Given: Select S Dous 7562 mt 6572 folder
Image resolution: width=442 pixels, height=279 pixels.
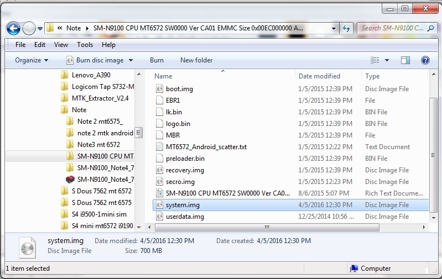Looking at the screenshot, I should 101,191.
